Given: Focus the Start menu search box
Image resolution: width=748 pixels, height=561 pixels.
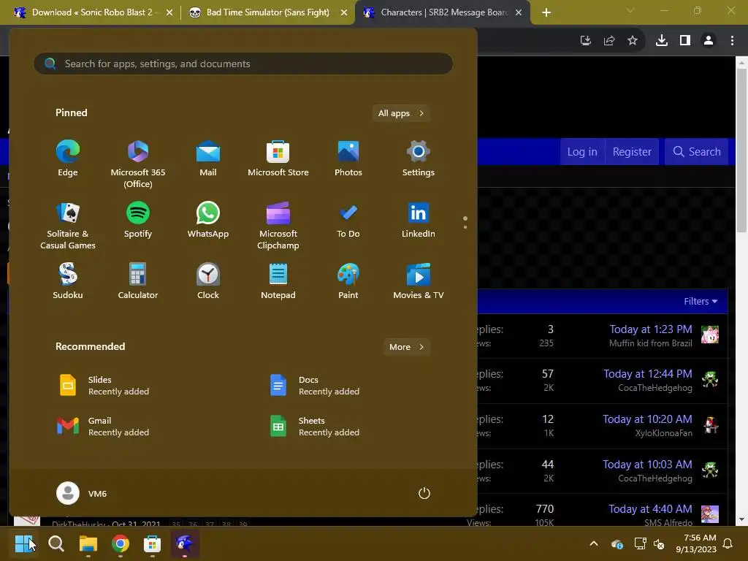Looking at the screenshot, I should coord(243,64).
